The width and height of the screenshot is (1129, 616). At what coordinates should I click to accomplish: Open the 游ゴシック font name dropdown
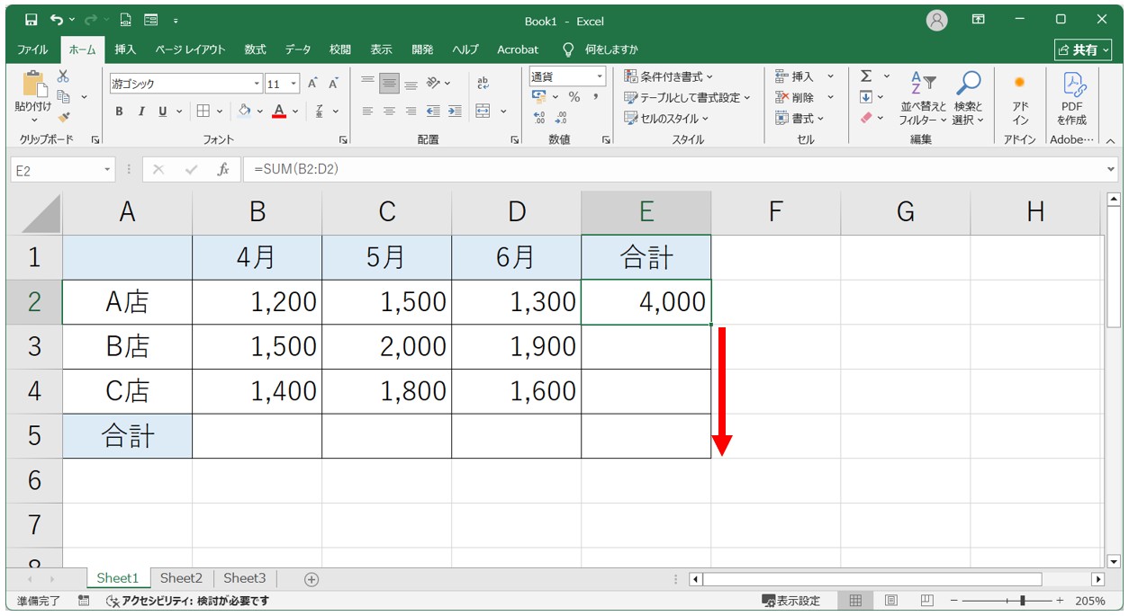pos(257,84)
